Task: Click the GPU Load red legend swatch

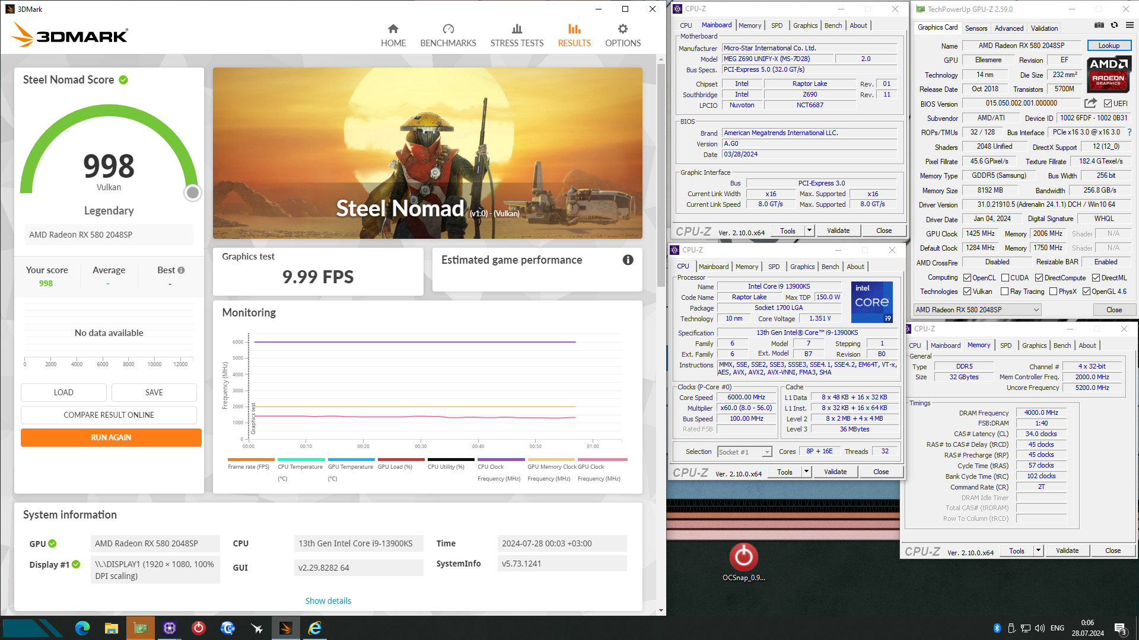Action: 401,459
